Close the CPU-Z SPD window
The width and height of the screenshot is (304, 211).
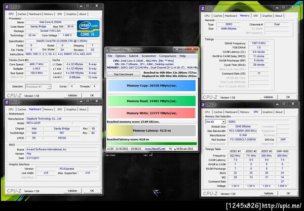coord(293,104)
